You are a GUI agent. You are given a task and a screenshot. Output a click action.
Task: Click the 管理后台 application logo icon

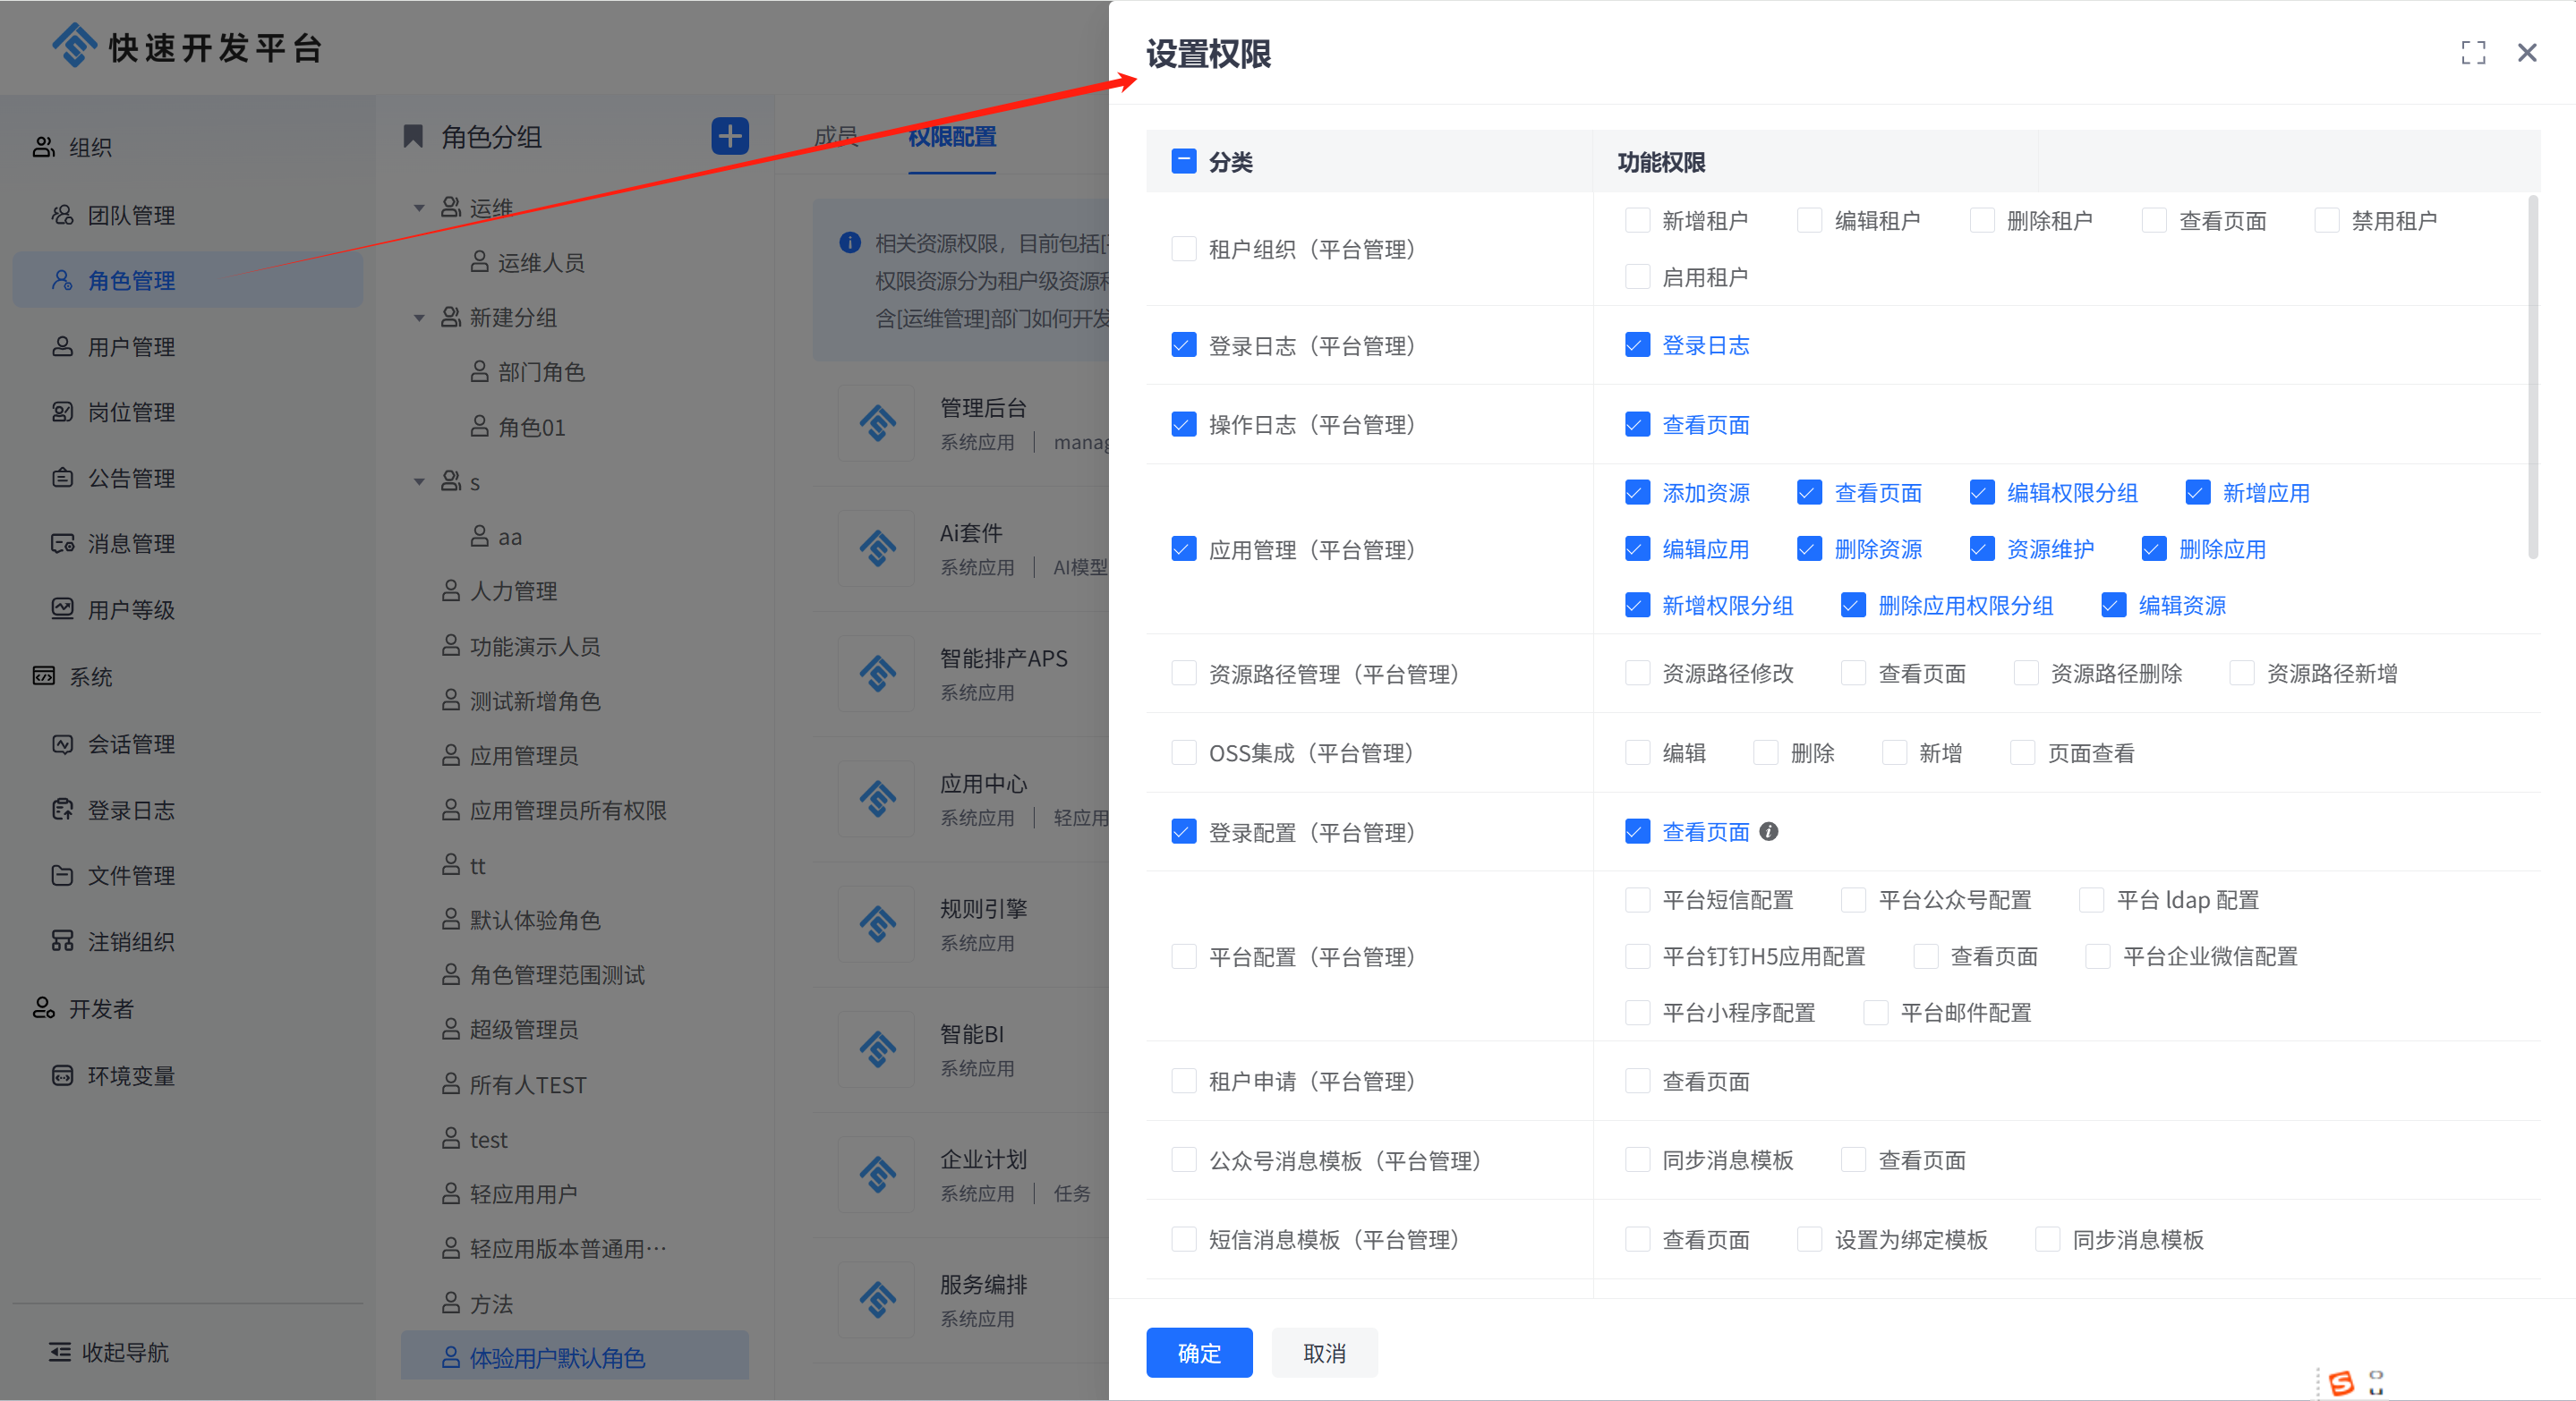pos(877,422)
